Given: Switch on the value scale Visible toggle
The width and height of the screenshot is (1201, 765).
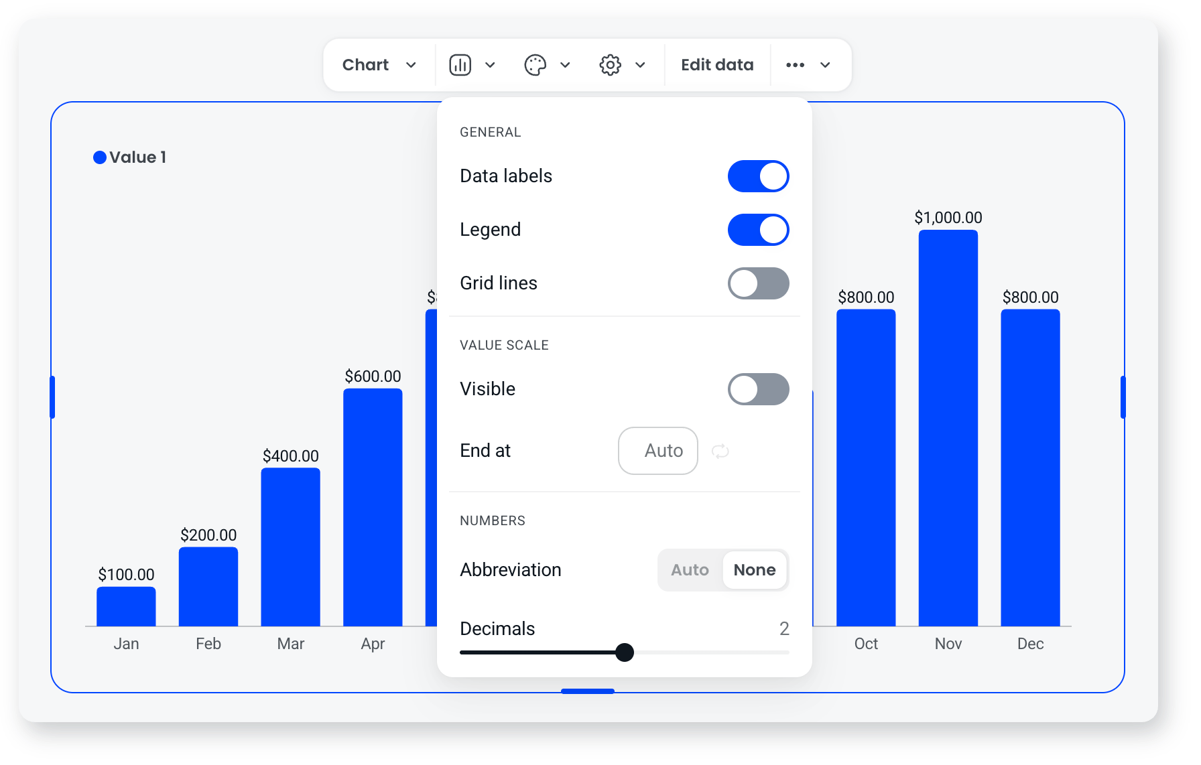Looking at the screenshot, I should tap(759, 389).
